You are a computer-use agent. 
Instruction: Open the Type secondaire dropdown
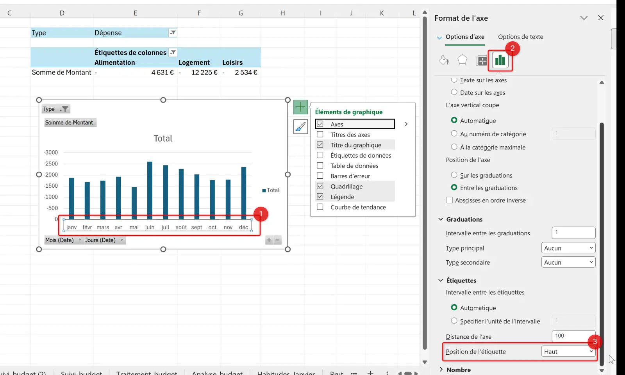pos(568,262)
